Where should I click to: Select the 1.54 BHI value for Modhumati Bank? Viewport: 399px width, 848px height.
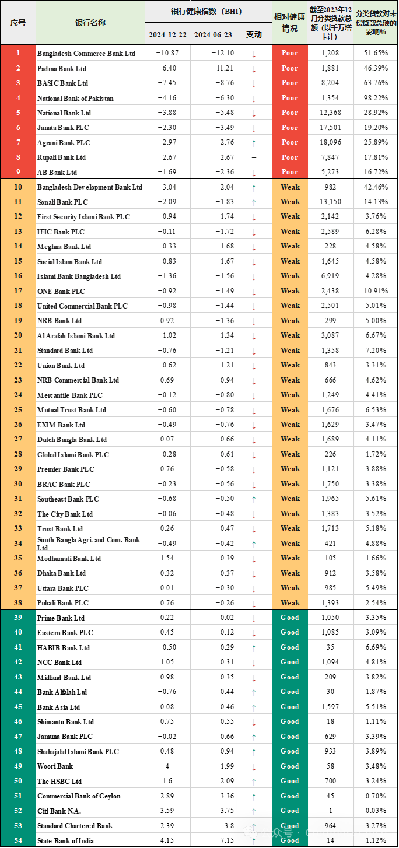tap(167, 558)
